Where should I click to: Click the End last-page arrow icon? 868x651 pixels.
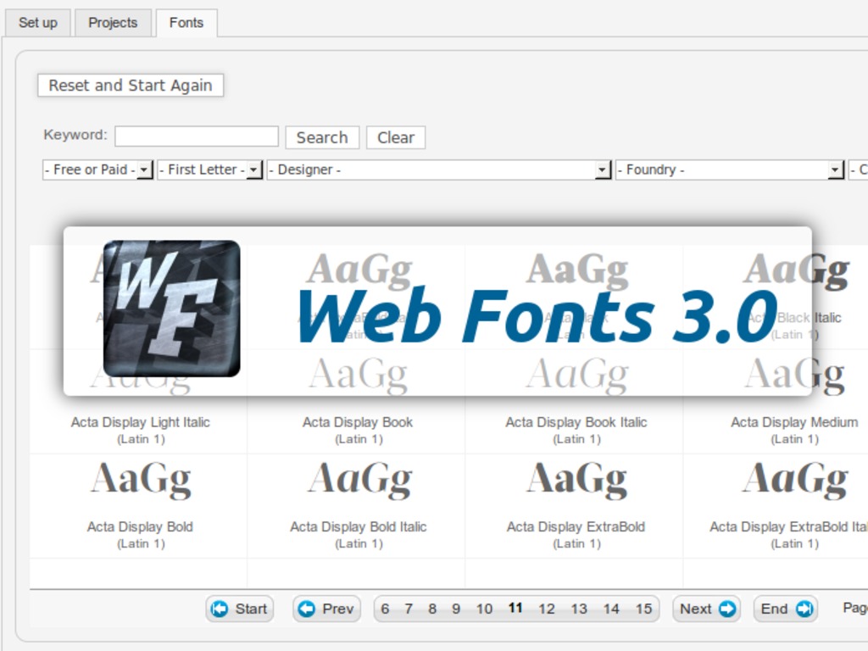(x=804, y=609)
